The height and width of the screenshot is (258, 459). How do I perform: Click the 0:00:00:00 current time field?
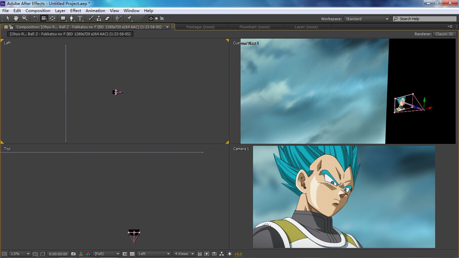click(58, 254)
